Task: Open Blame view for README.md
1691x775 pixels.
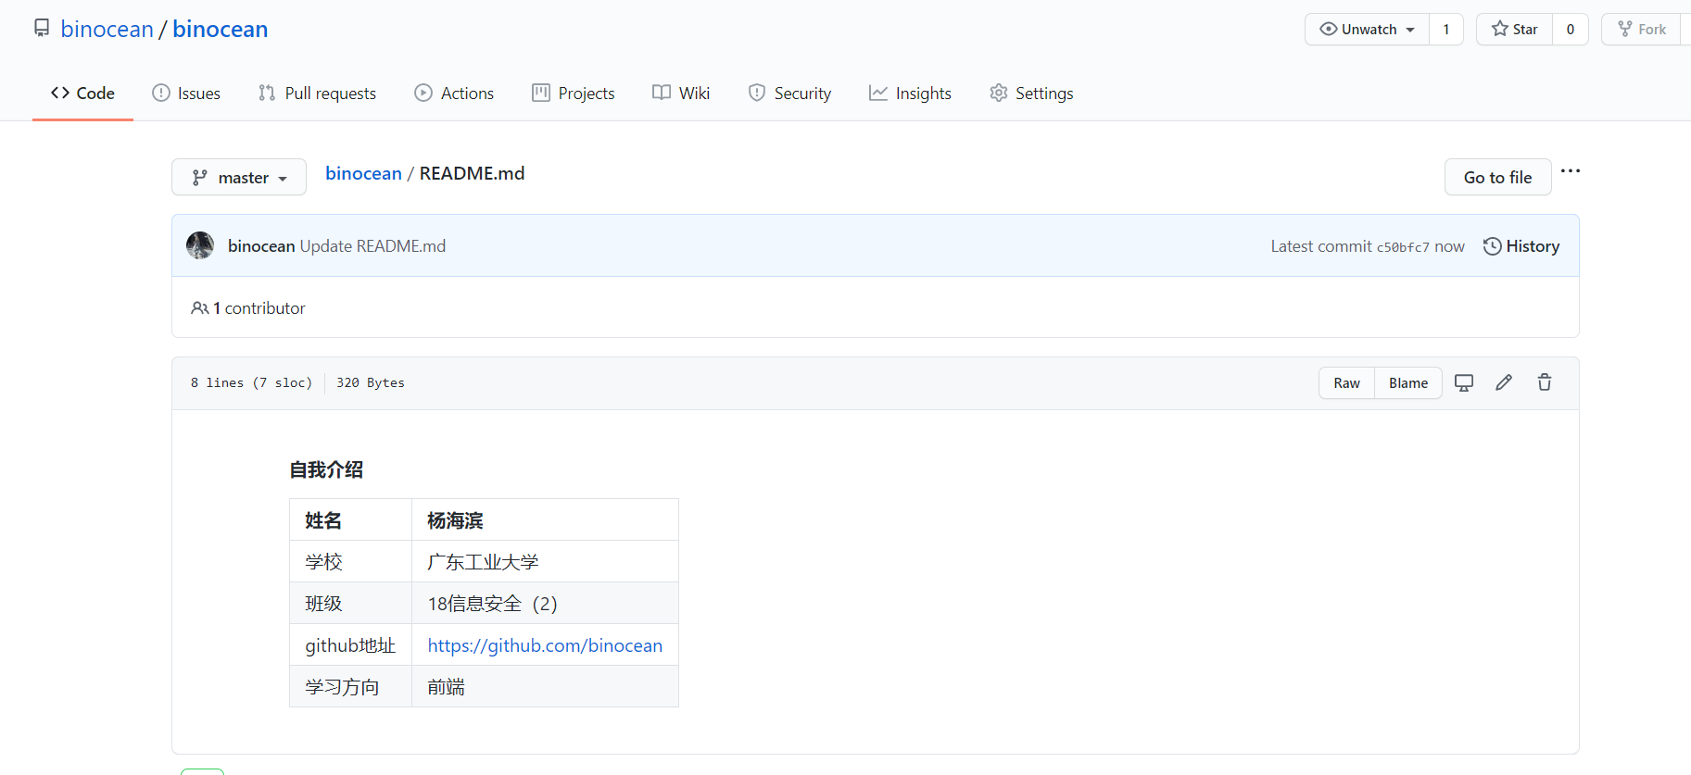Action: pyautogui.click(x=1408, y=383)
